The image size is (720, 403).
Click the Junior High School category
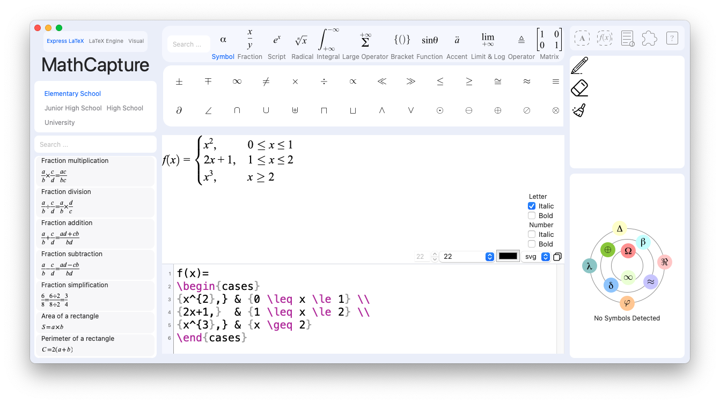tap(73, 108)
